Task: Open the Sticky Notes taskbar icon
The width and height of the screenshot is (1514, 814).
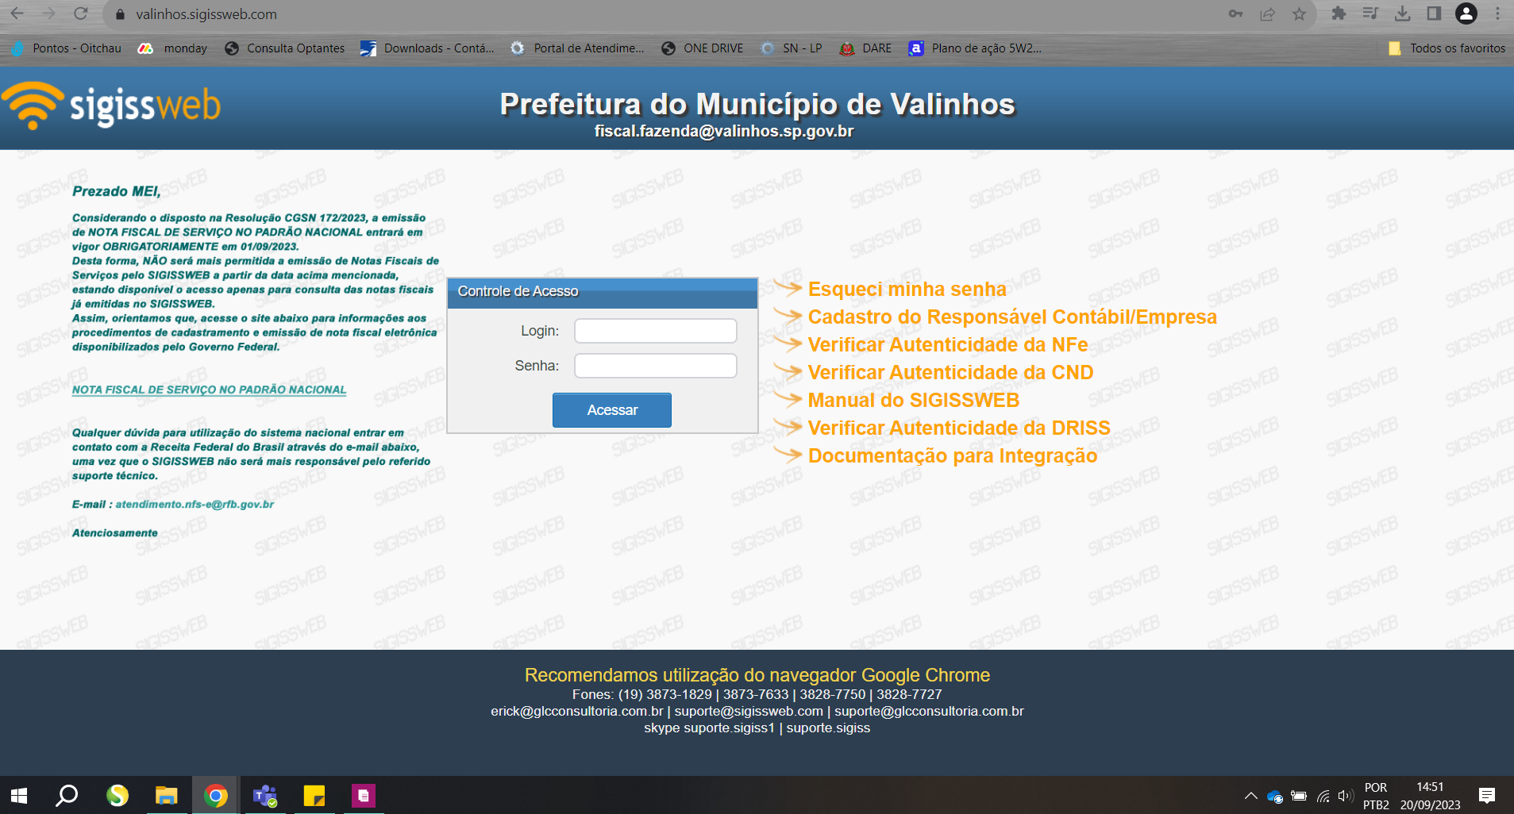Action: (314, 795)
